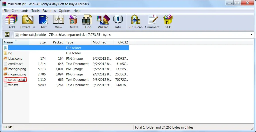Image resolution: width=256 pixels, height=132 pixels.
Task: Click mojang.png CRC32 value 260B63
Action: tap(122, 74)
